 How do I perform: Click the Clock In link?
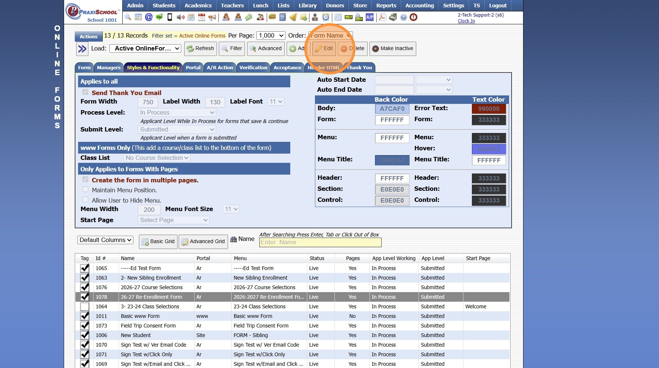click(466, 21)
